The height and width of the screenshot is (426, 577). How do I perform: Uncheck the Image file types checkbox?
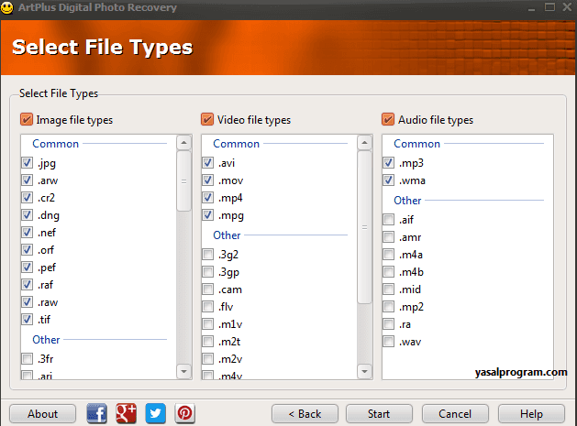tap(26, 119)
